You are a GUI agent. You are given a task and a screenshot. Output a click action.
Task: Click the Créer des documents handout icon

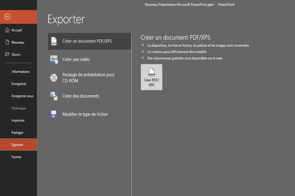pos(54,96)
